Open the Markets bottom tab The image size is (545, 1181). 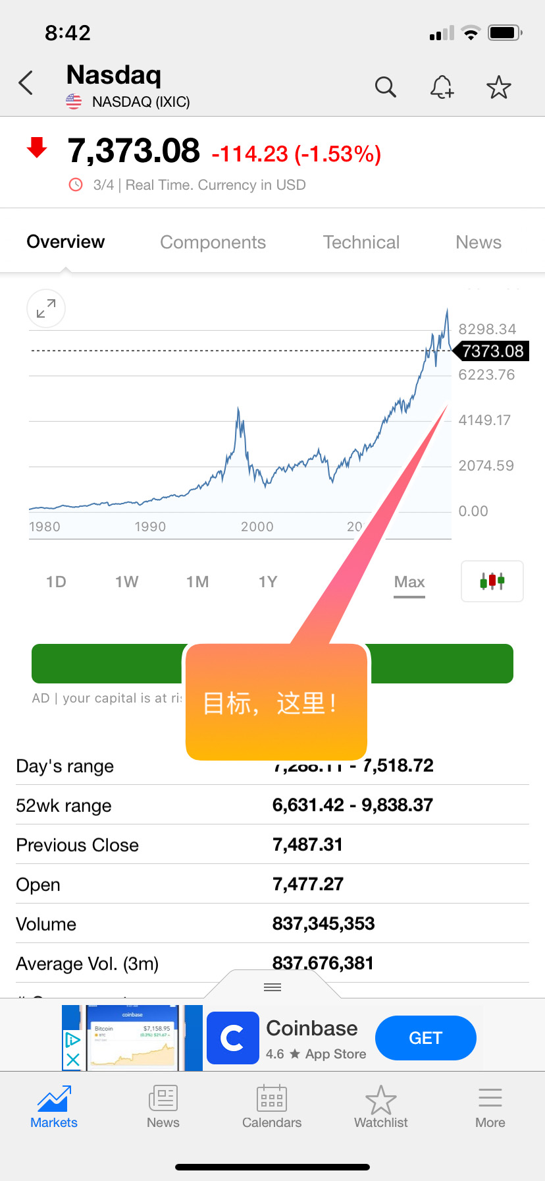click(54, 1108)
